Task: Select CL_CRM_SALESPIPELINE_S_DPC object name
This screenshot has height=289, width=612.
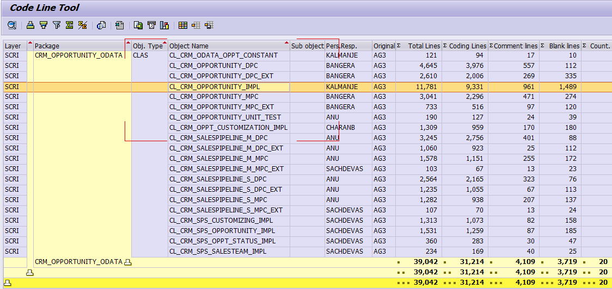Action: point(218,179)
